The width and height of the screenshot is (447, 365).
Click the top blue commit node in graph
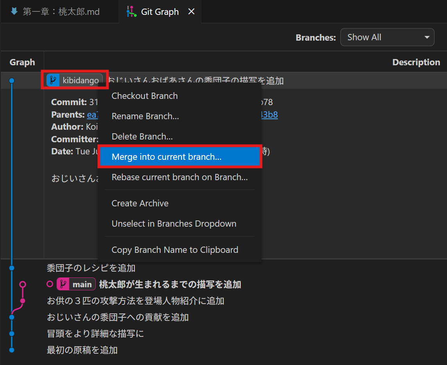click(x=12, y=81)
